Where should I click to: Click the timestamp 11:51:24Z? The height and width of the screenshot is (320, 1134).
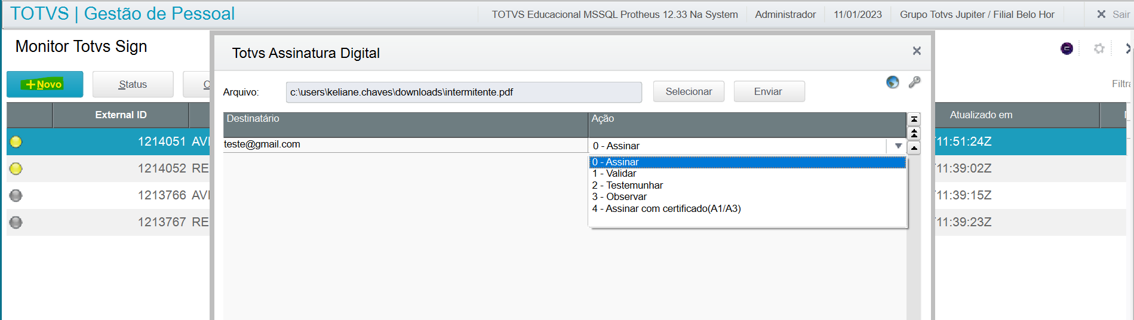click(964, 141)
